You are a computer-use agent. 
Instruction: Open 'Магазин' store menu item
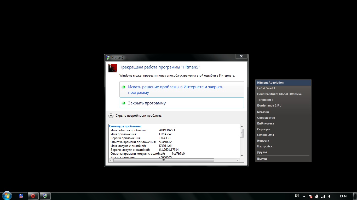tap(283, 112)
